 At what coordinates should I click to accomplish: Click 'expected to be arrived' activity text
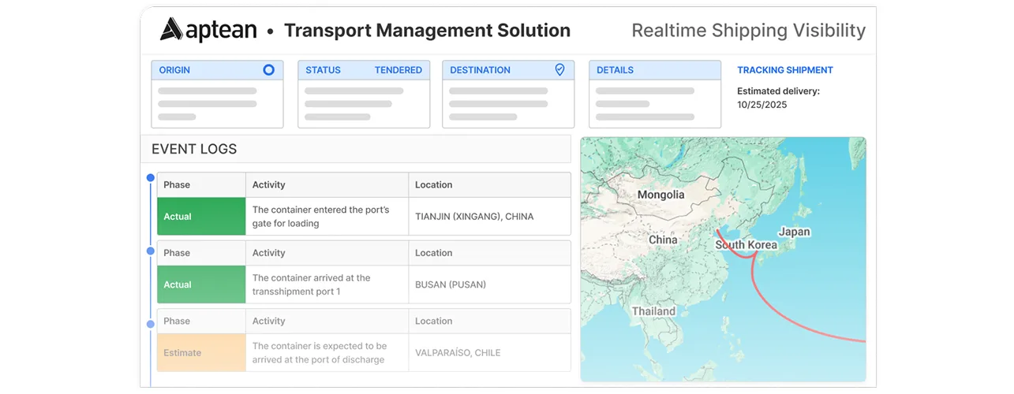(x=320, y=353)
